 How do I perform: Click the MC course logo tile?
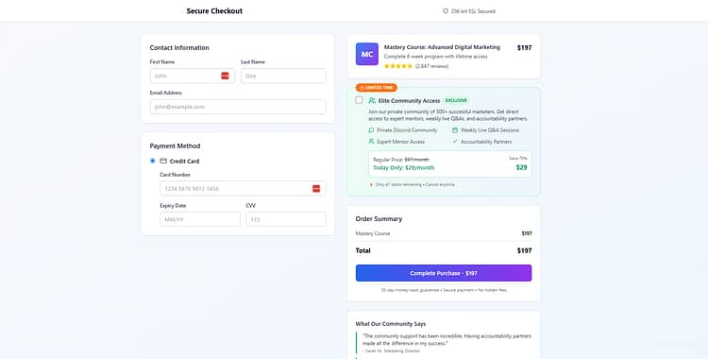click(x=366, y=54)
